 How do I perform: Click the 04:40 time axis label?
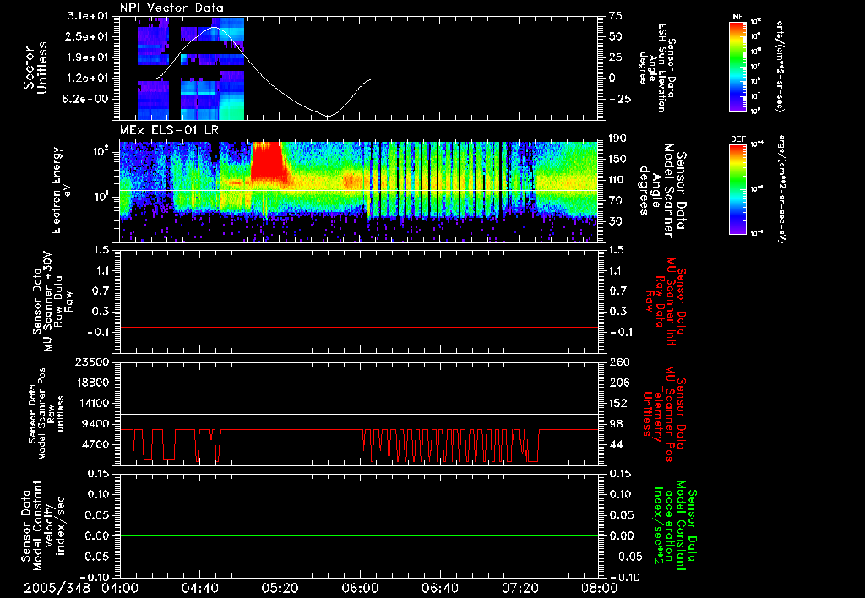[199, 589]
